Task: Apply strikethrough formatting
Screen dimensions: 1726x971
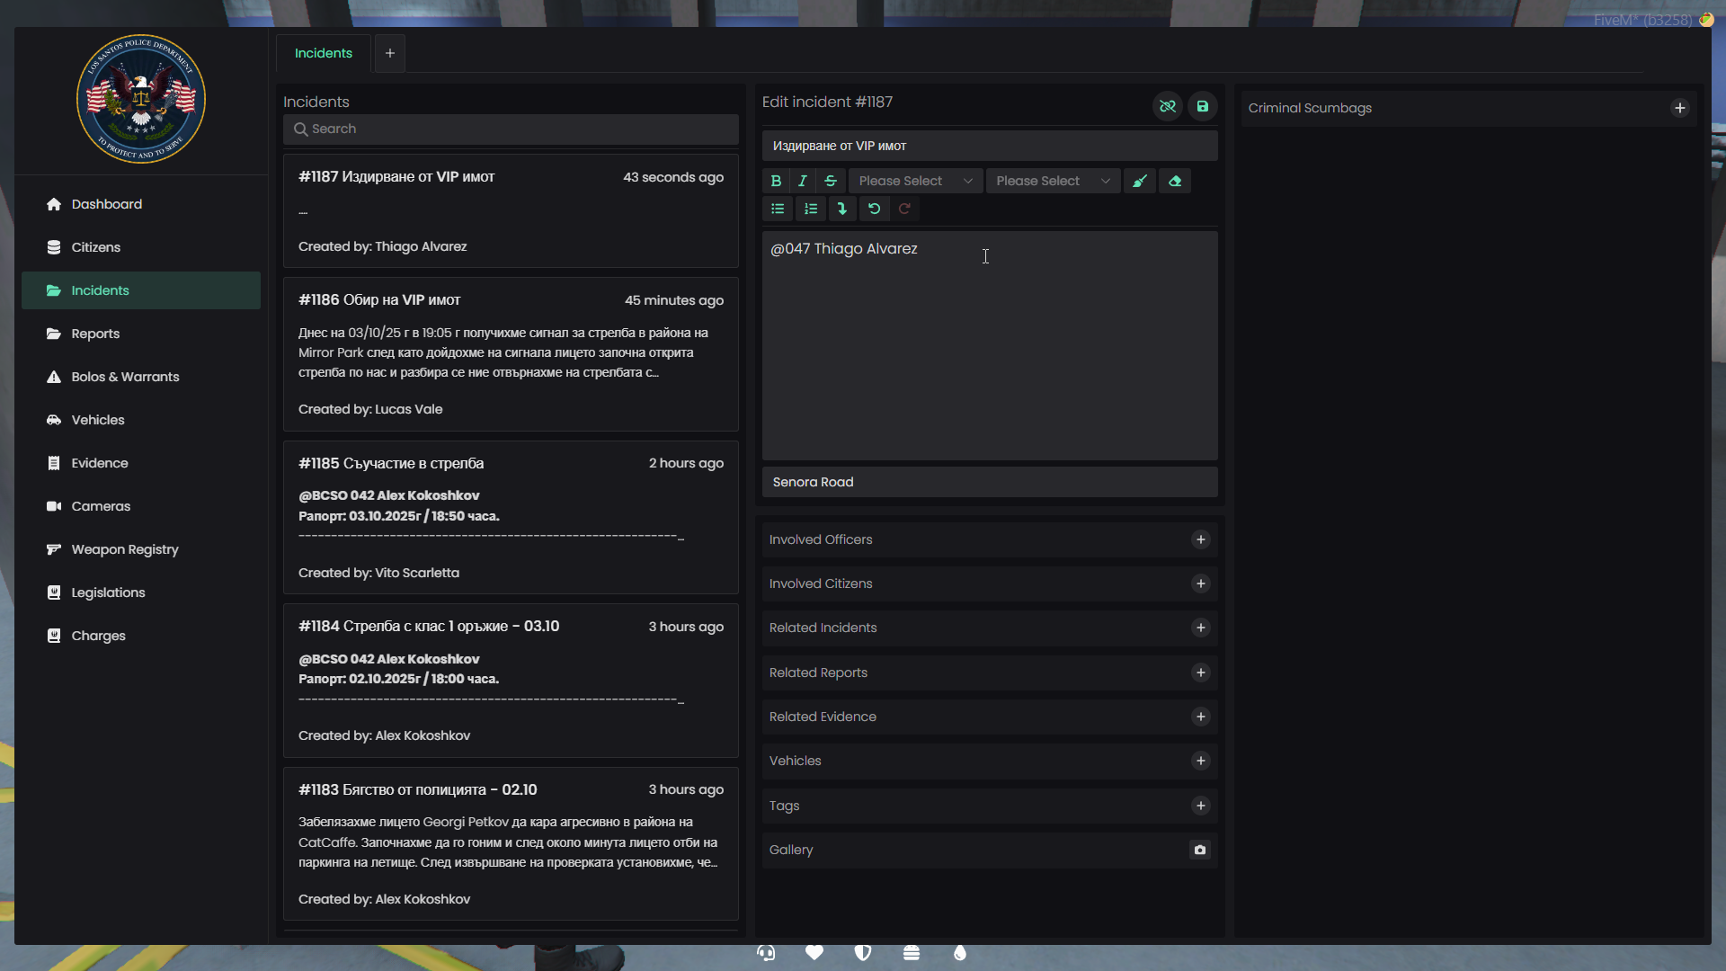Action: [831, 181]
